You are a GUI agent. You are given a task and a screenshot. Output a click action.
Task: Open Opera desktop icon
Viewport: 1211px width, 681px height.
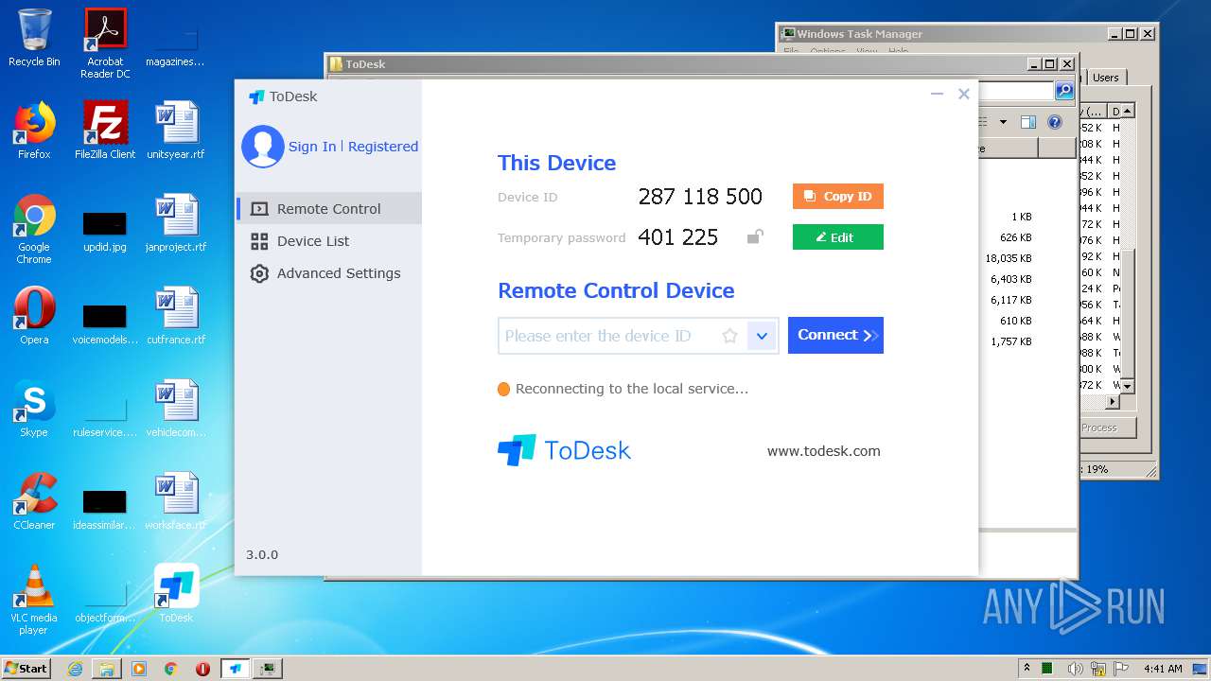click(34, 316)
